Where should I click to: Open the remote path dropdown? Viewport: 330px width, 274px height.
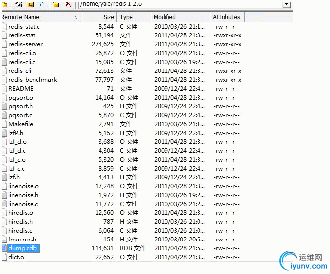coord(286,4)
